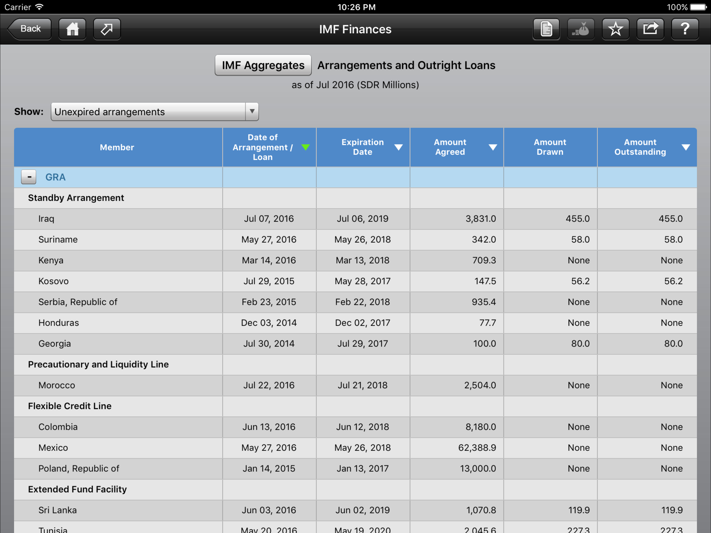The image size is (711, 533).
Task: Select Standby Arrangement heading
Action: pos(76,198)
